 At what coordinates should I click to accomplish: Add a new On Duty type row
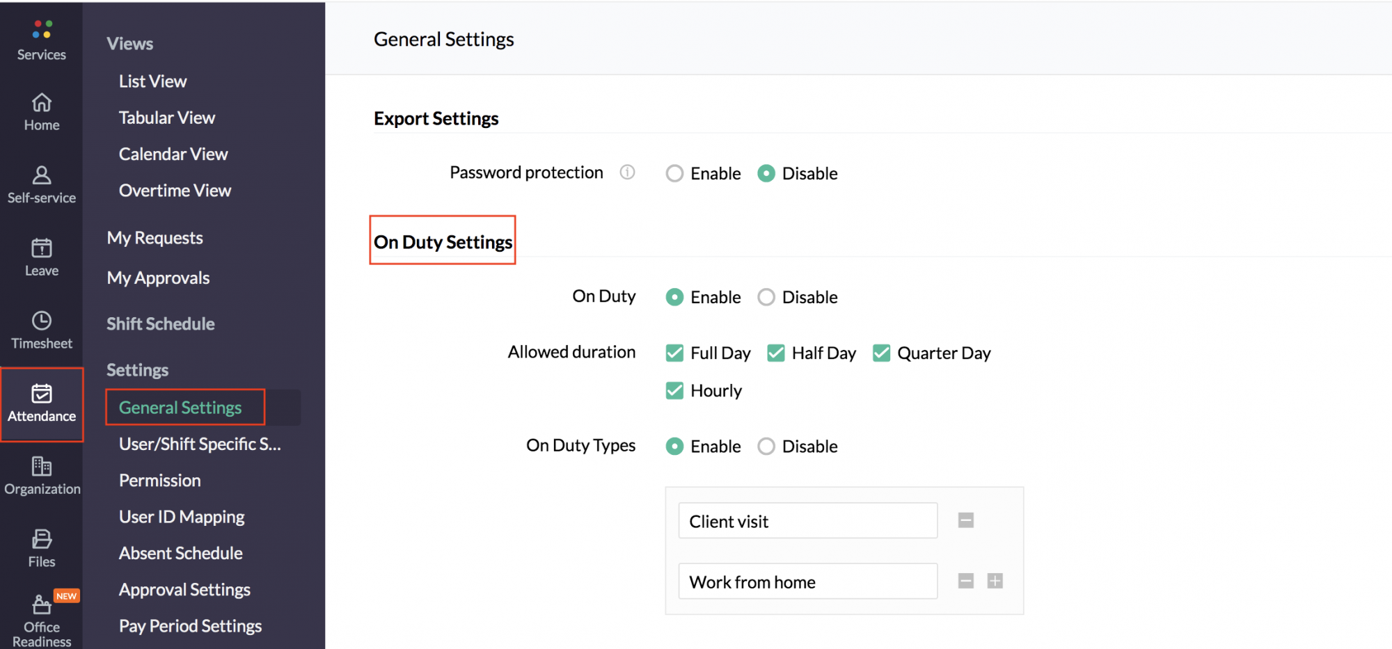point(995,581)
